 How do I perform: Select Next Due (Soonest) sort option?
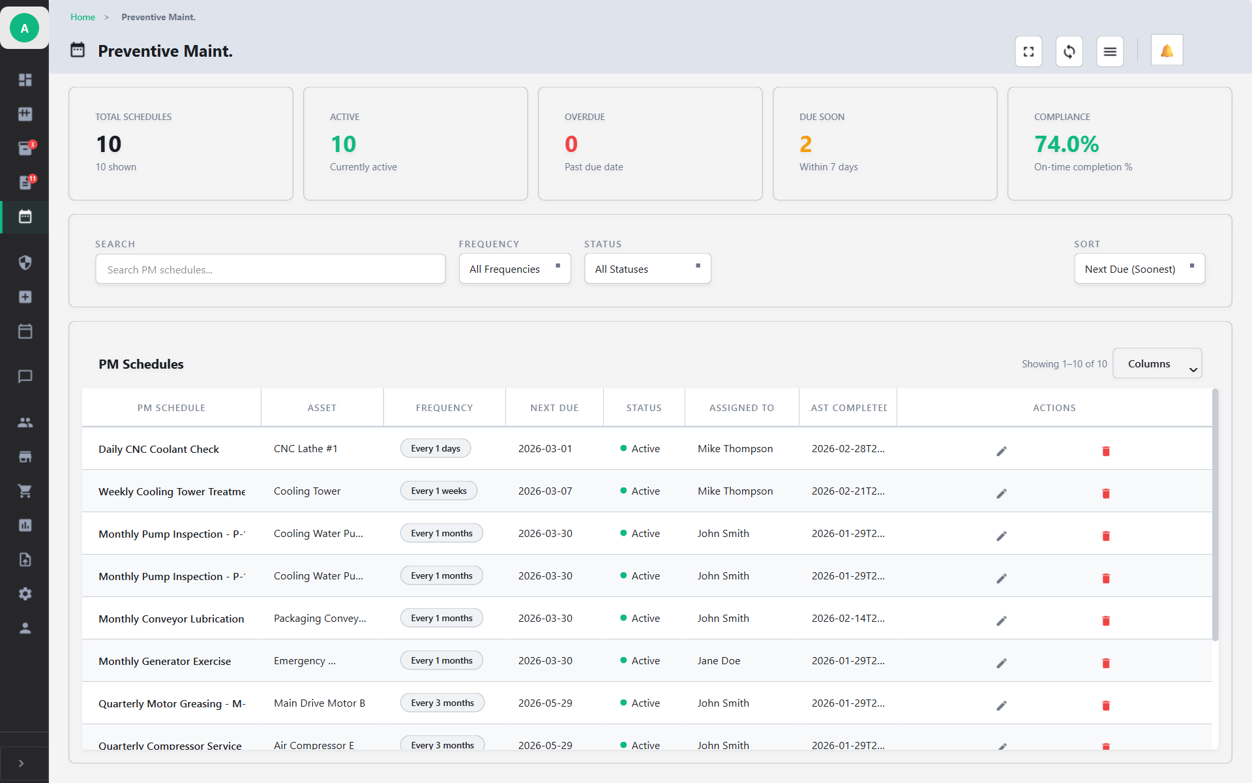point(1139,268)
